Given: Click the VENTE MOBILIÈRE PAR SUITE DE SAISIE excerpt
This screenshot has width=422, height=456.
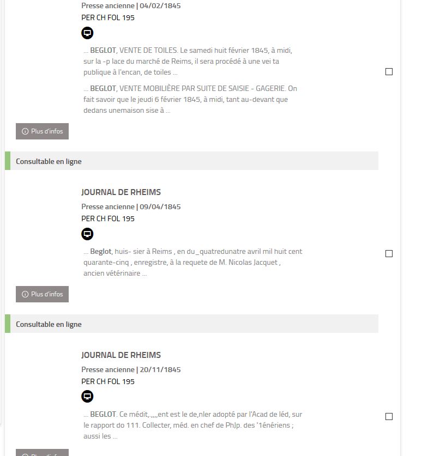Looking at the screenshot, I should pyautogui.click(x=190, y=99).
